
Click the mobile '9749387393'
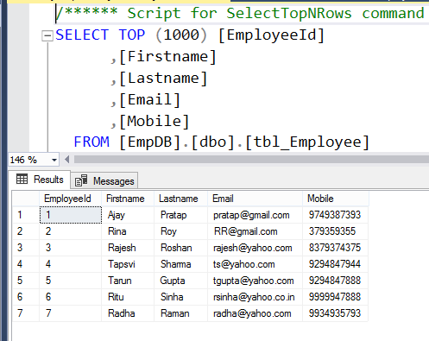point(335,215)
